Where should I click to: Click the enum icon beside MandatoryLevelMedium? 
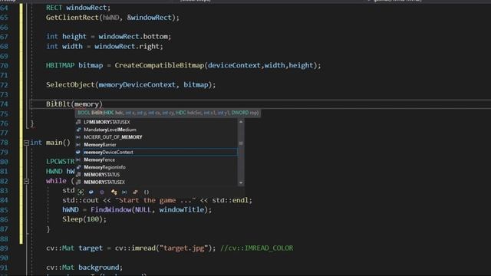tap(78, 130)
